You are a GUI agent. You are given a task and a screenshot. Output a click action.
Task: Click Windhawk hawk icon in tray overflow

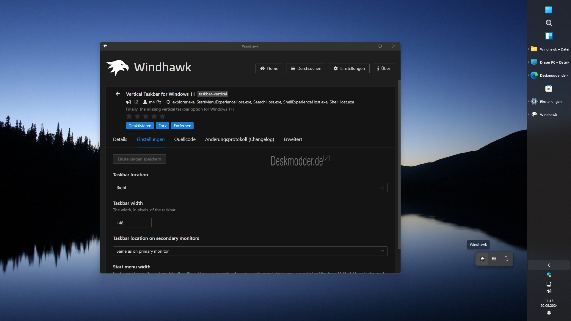(482, 259)
